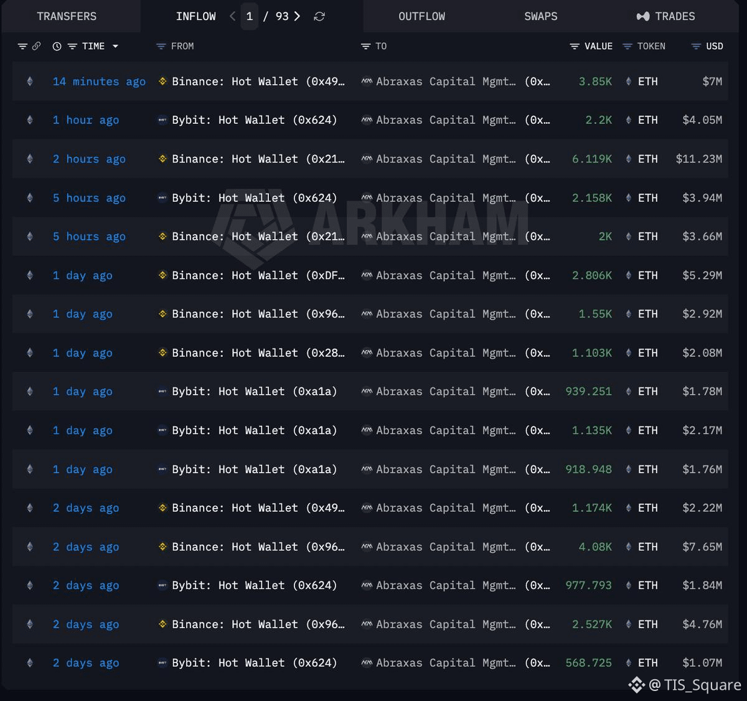The image size is (747, 701).
Task: Filter by the TO column
Action: click(x=365, y=46)
